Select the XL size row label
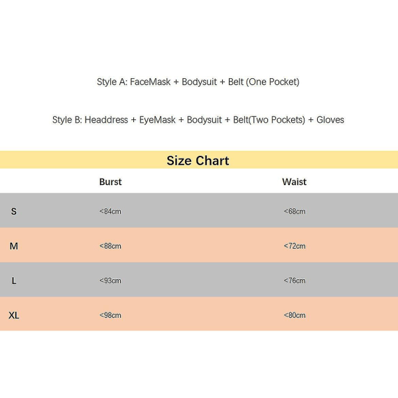Image resolution: width=398 pixels, height=398 pixels. 14,315
